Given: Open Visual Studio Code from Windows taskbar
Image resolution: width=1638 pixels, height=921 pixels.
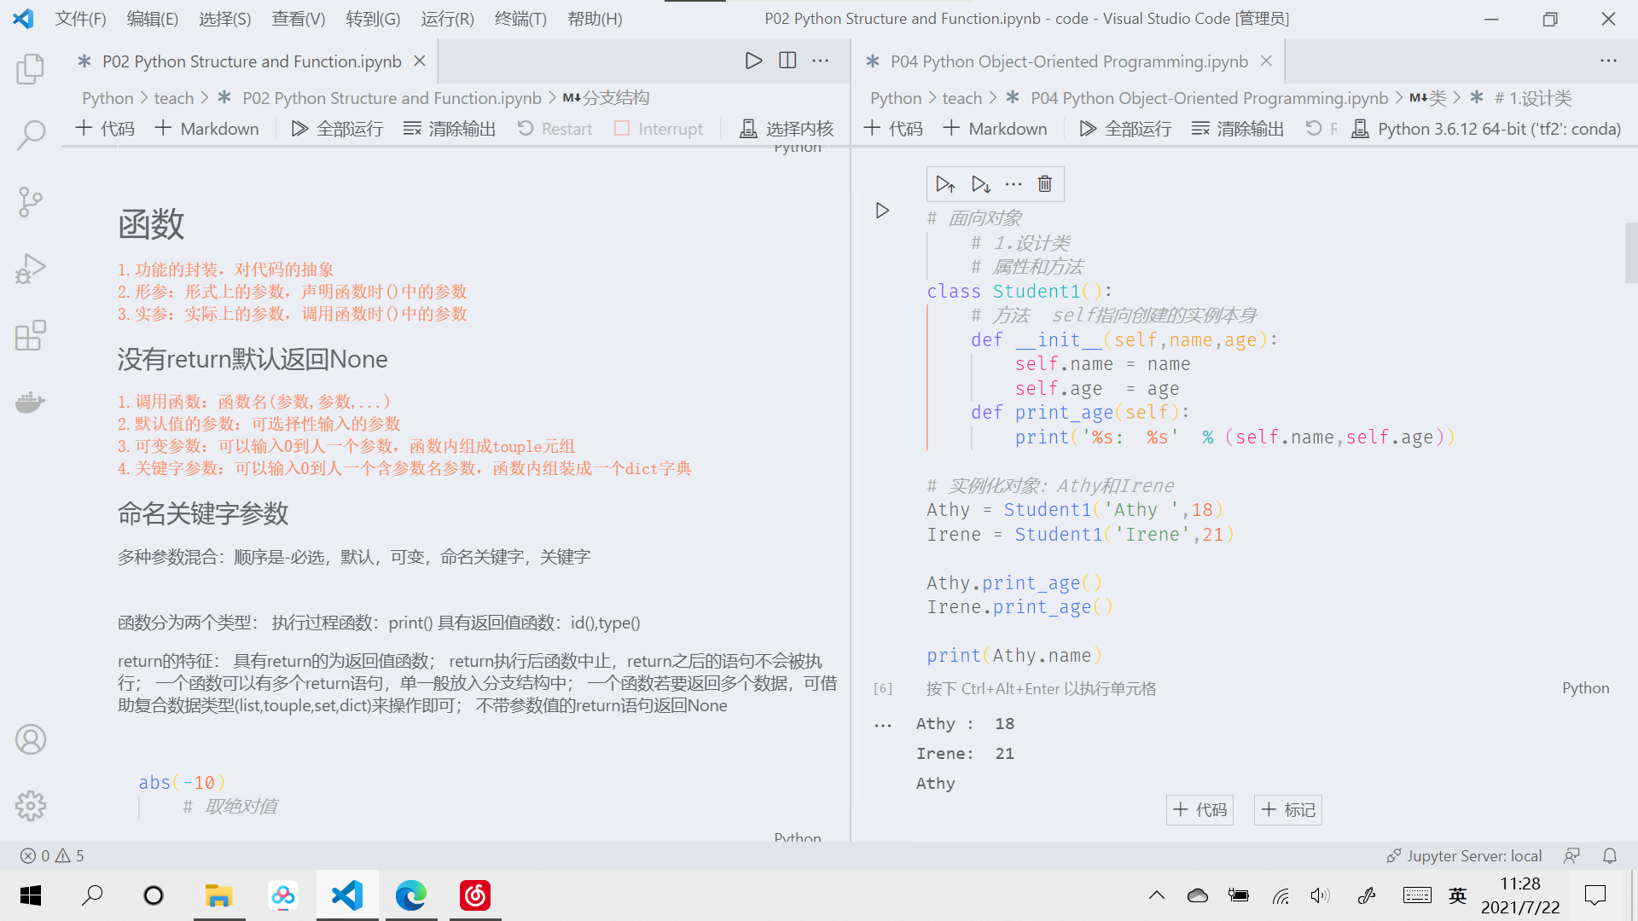Looking at the screenshot, I should [x=347, y=895].
